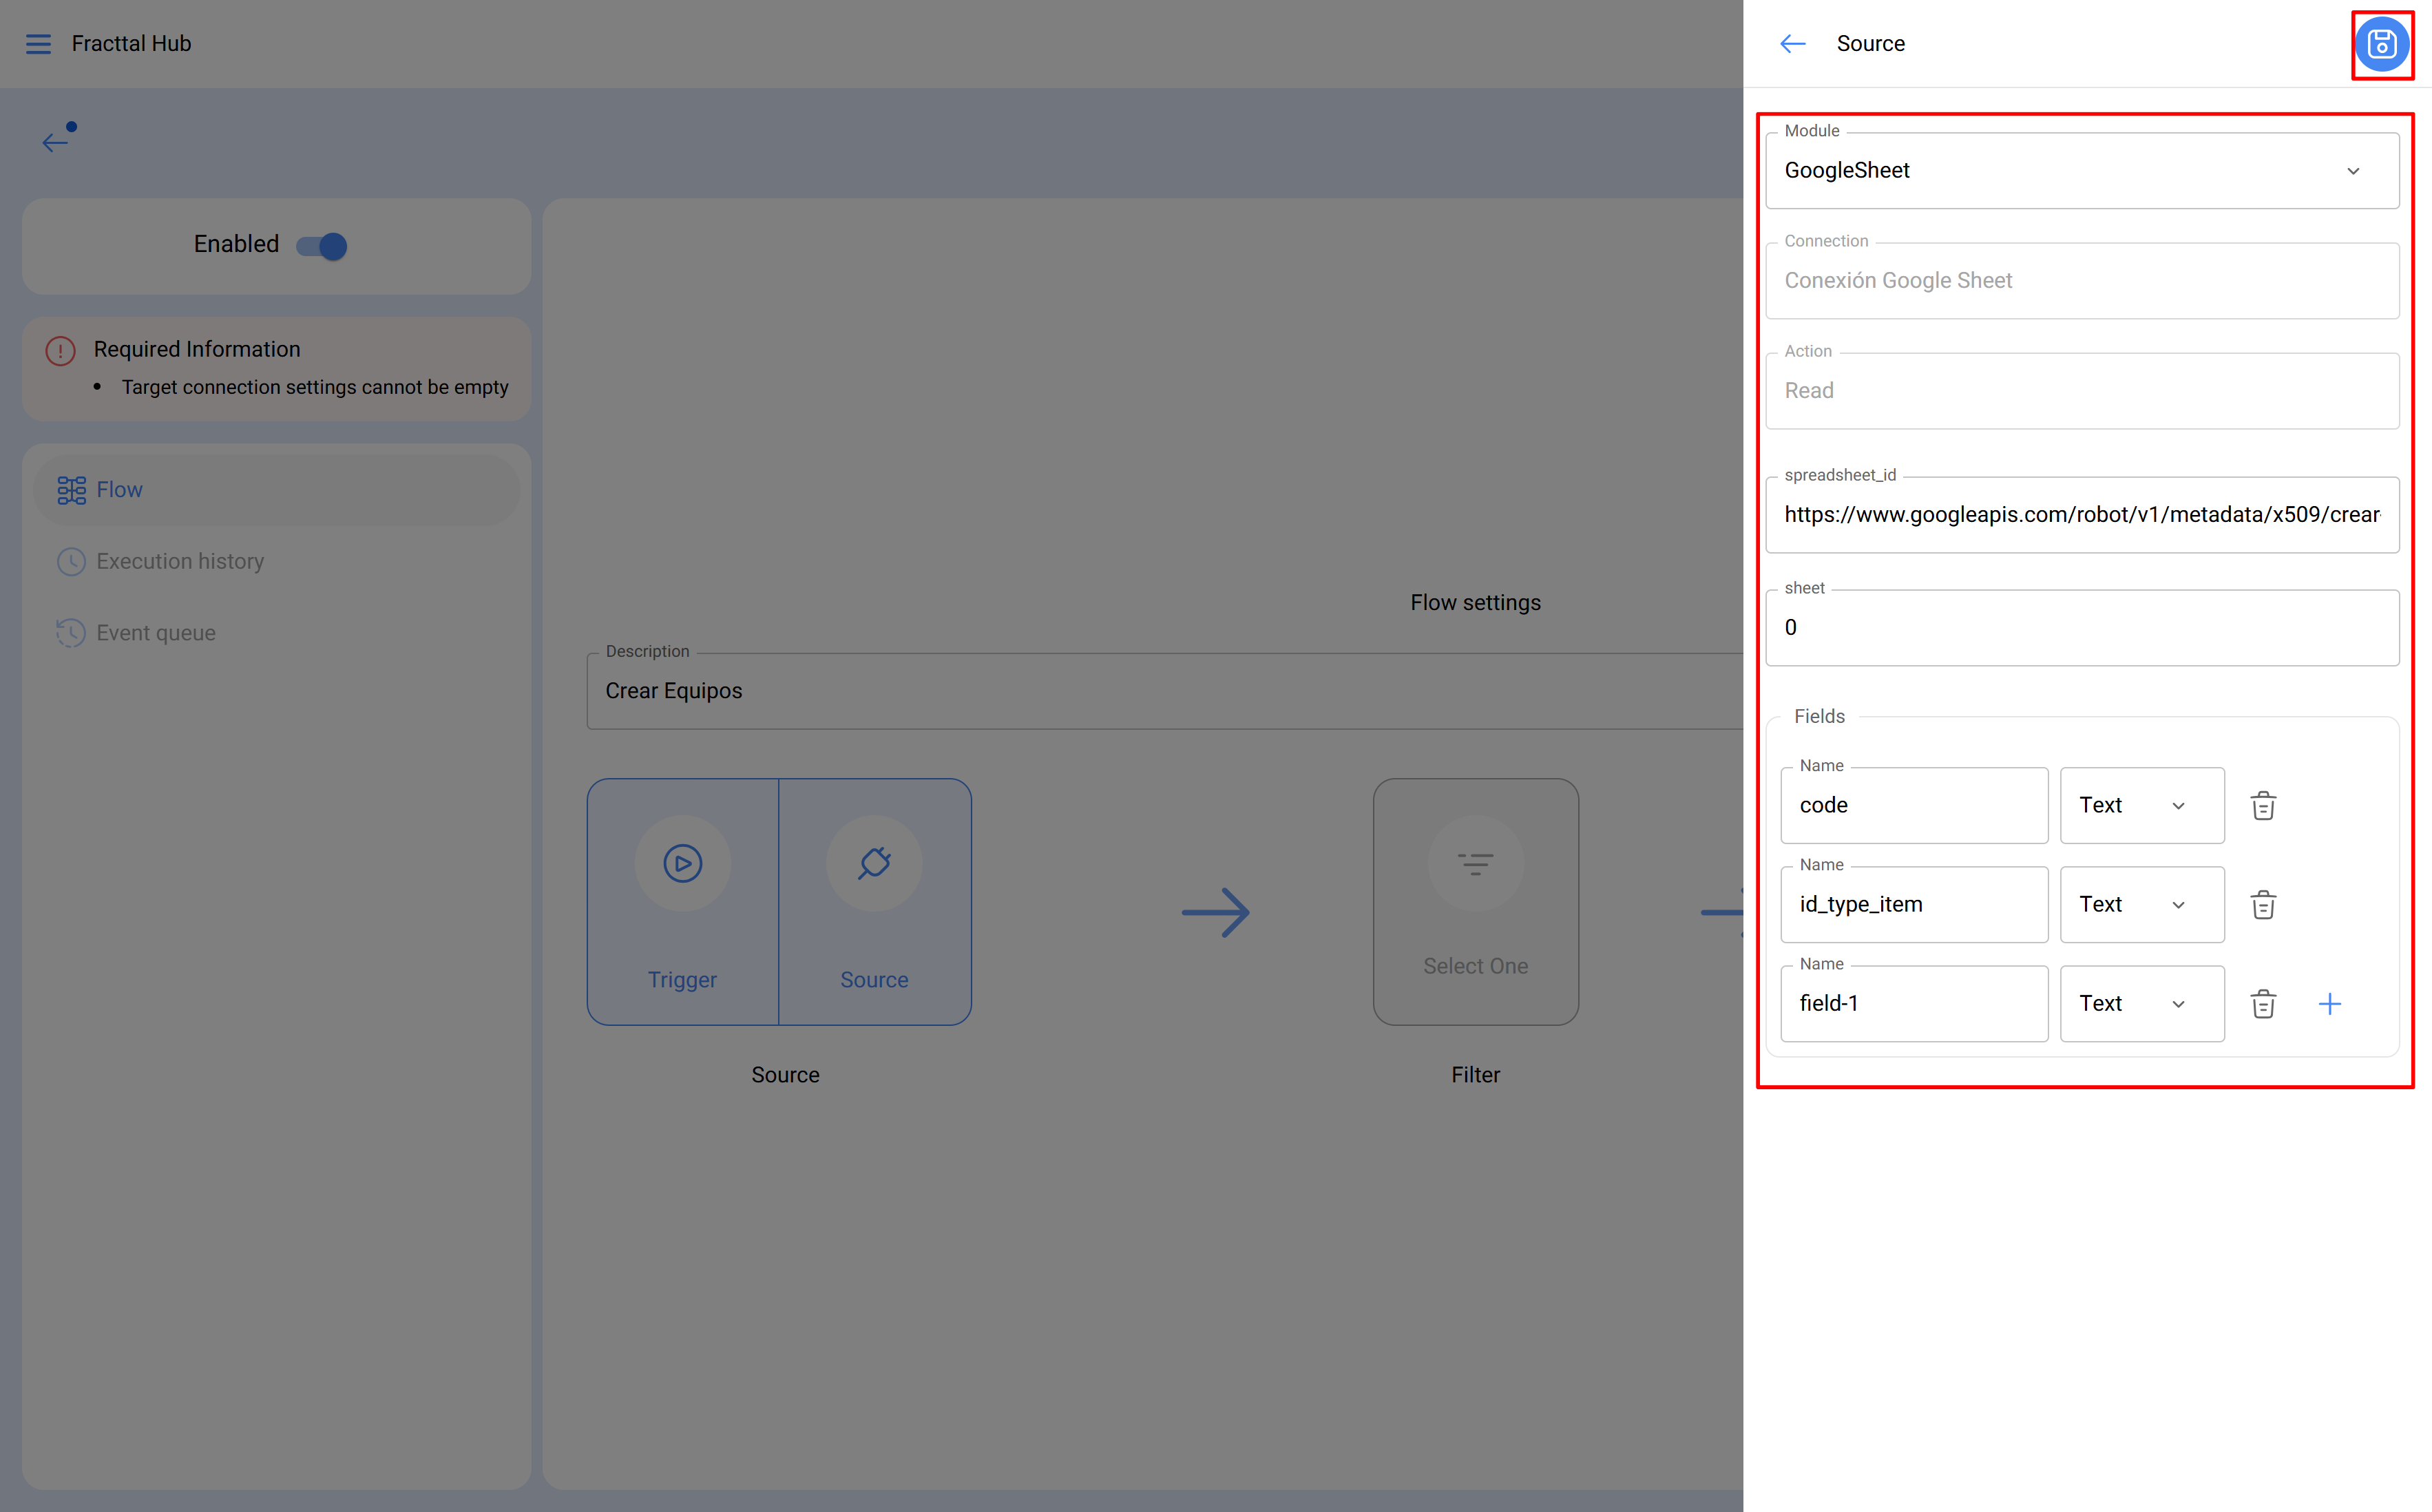Save the Source settings with floppy icon
Screen dimensions: 2432x1512
coord(2382,44)
